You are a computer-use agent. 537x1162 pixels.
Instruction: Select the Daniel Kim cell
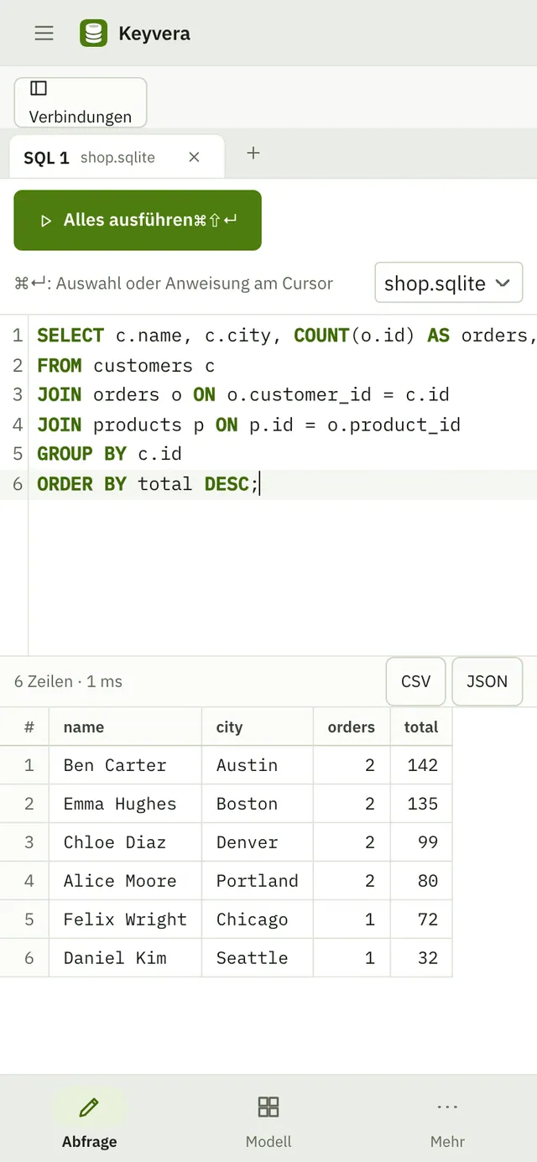click(x=126, y=958)
